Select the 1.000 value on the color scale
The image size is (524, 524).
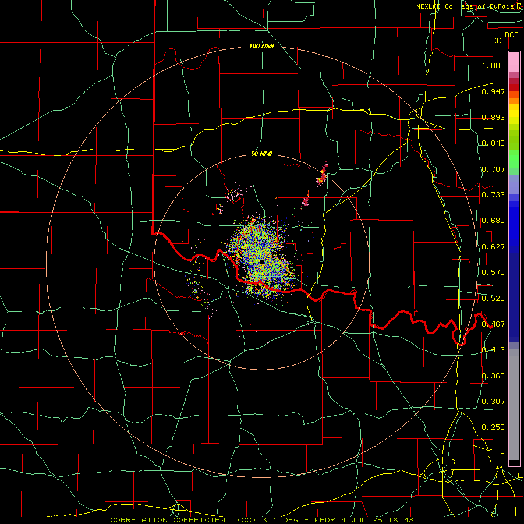[x=493, y=65]
